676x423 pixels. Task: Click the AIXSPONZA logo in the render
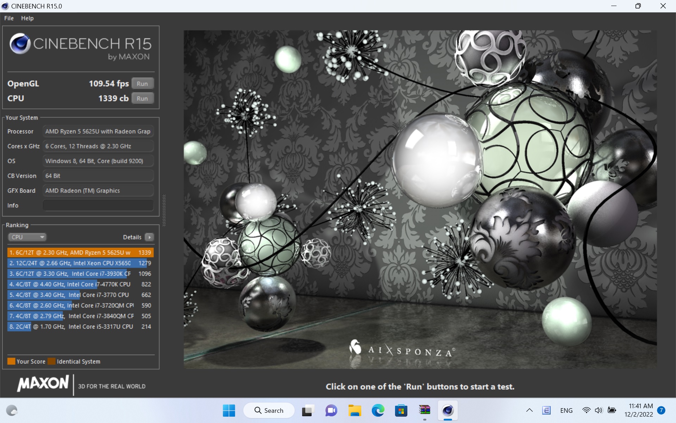(x=402, y=349)
